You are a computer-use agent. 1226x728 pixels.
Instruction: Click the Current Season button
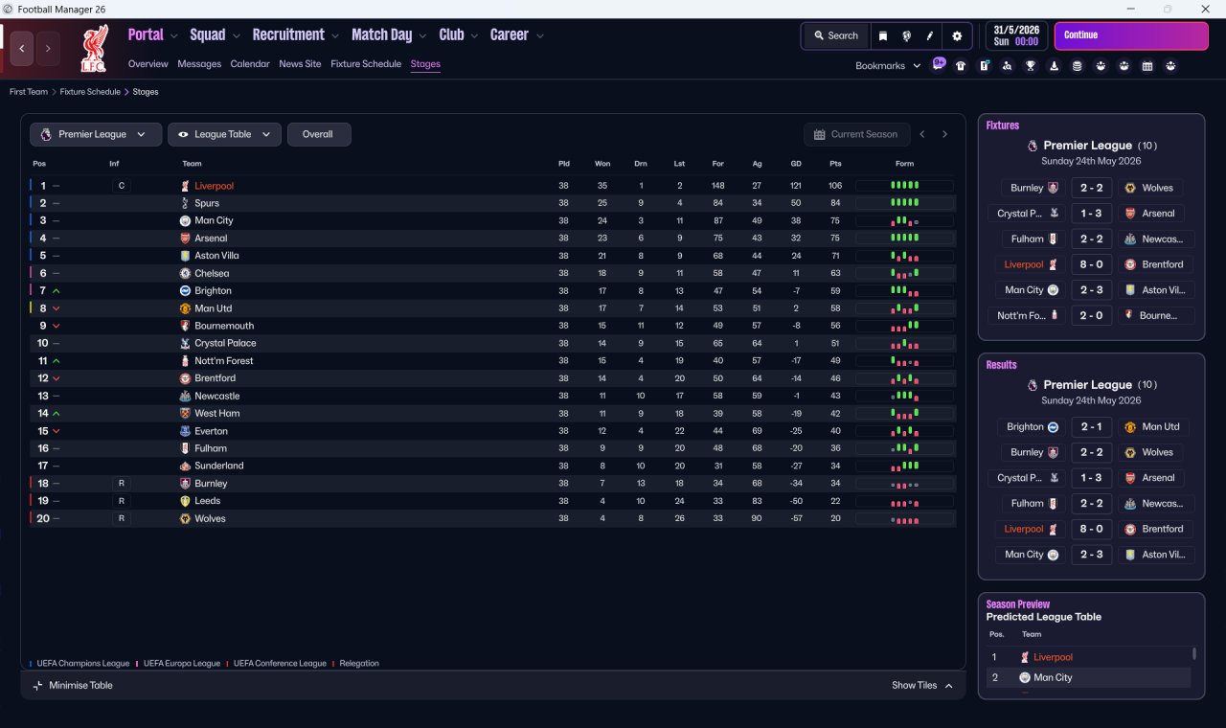855,134
